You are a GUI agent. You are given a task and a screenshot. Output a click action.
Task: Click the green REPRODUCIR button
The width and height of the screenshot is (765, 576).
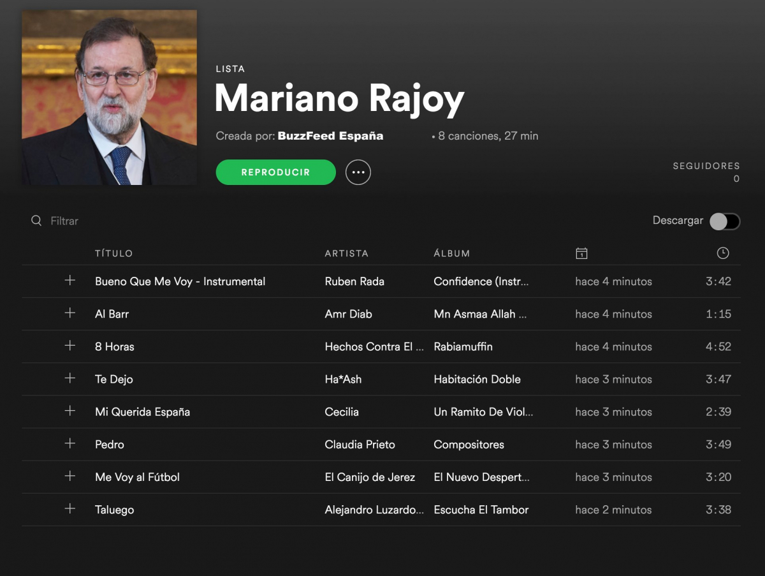tap(276, 172)
